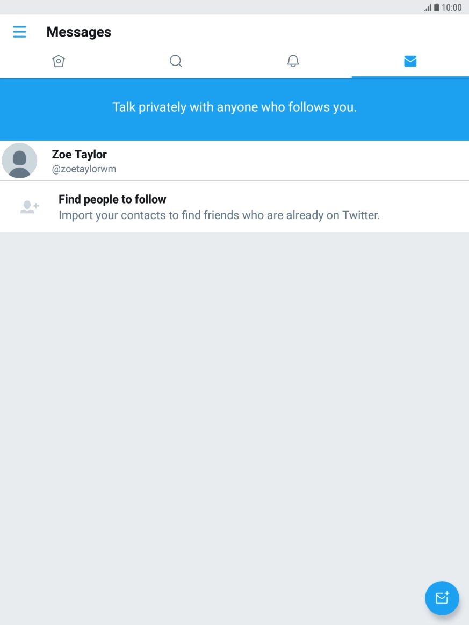Switch to the Home timeline tab
The image size is (469, 625).
click(59, 61)
